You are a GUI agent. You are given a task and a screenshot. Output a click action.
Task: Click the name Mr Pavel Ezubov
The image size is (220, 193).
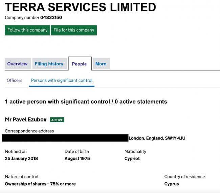26,120
